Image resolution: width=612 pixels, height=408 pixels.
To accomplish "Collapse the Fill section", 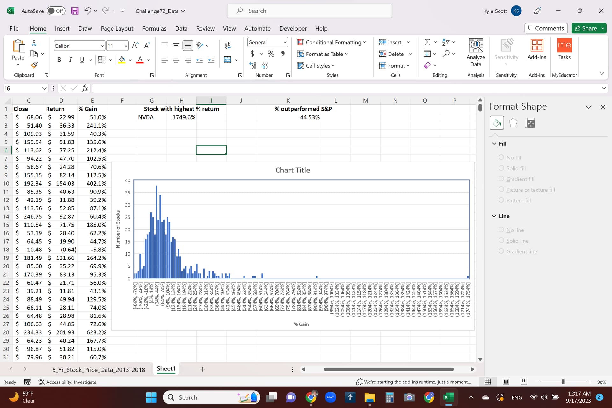I will click(494, 144).
